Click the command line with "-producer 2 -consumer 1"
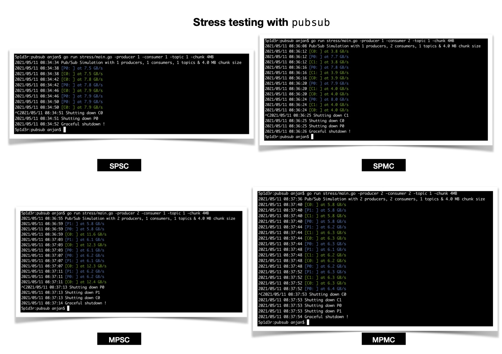502x354 pixels. 115,213
